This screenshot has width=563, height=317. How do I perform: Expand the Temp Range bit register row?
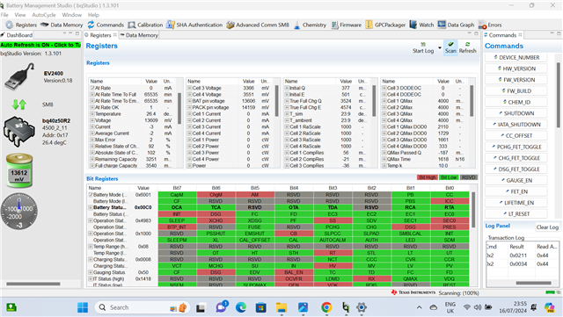(91, 247)
